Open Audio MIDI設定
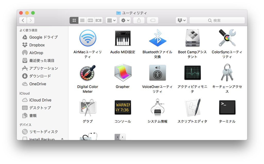The image size is (264, 164). point(122,38)
